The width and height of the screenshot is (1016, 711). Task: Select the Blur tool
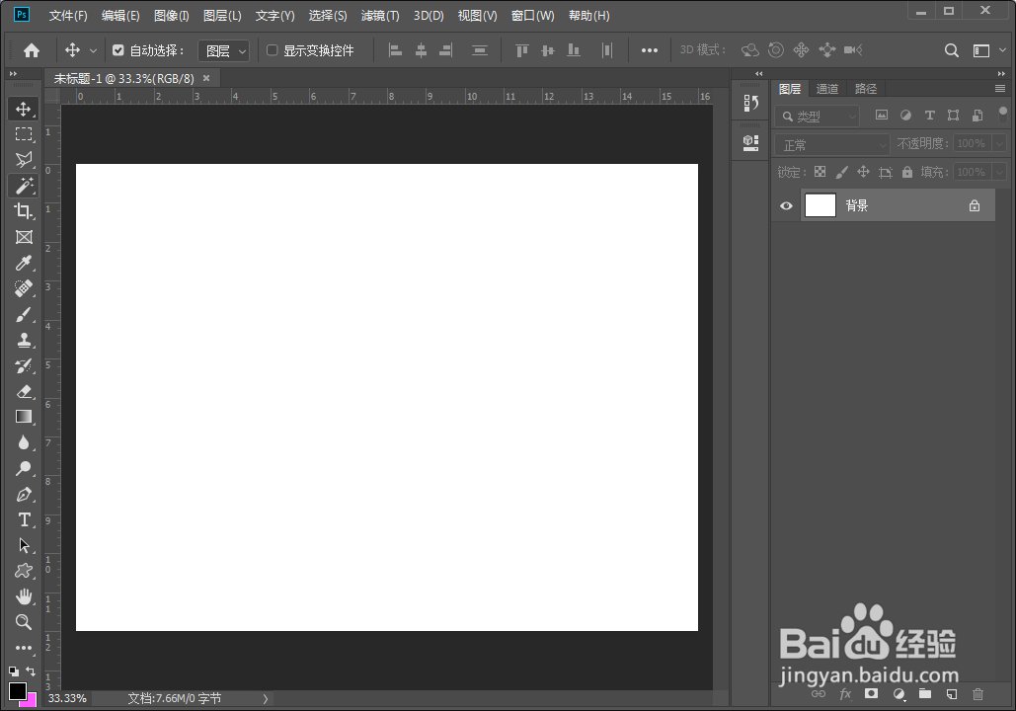pyautogui.click(x=24, y=442)
